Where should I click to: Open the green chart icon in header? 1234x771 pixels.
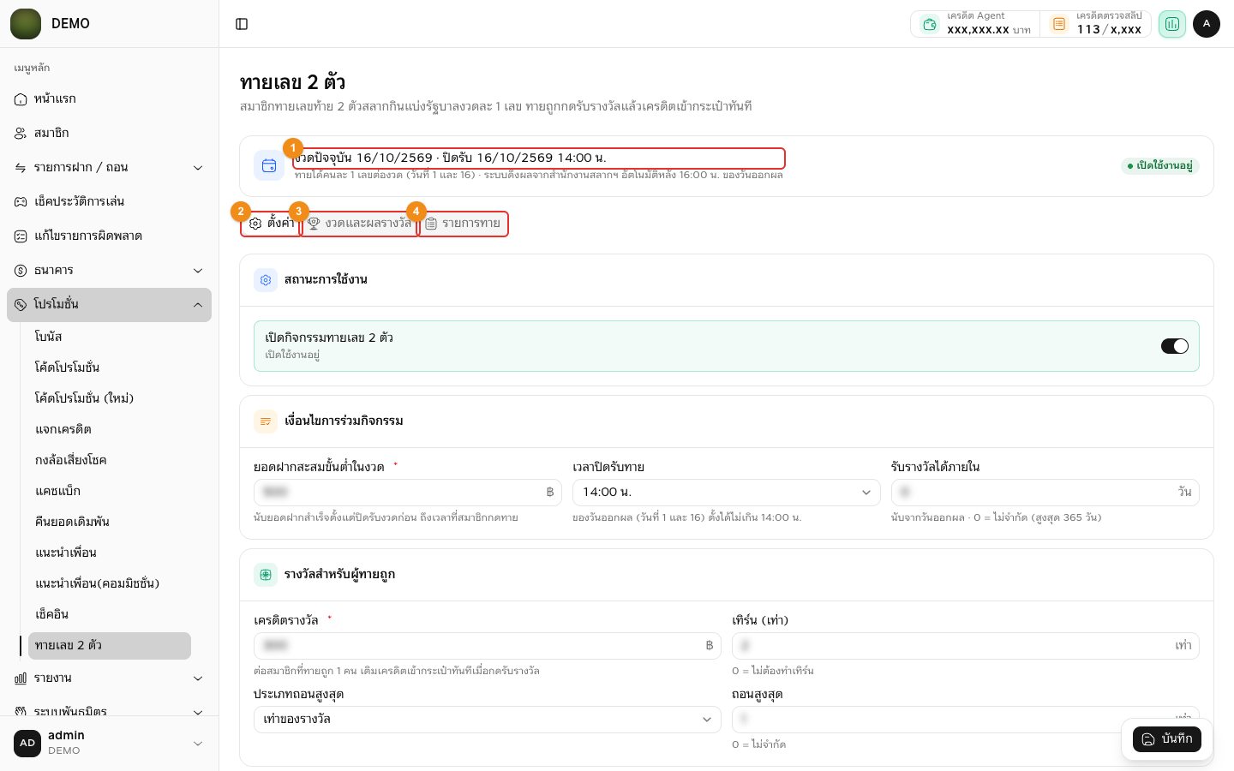click(1171, 24)
